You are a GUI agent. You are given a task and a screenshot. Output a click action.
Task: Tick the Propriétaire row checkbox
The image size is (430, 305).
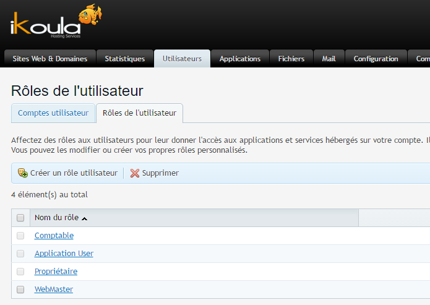click(x=20, y=272)
